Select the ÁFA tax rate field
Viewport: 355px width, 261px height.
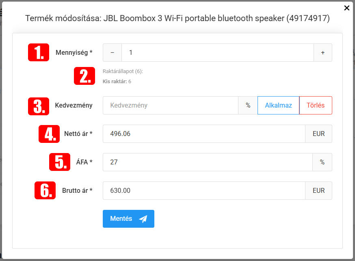point(208,162)
